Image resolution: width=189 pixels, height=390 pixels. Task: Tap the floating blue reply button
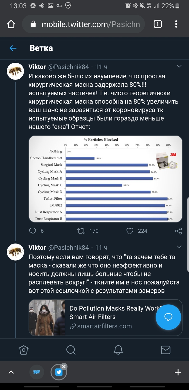point(168,317)
